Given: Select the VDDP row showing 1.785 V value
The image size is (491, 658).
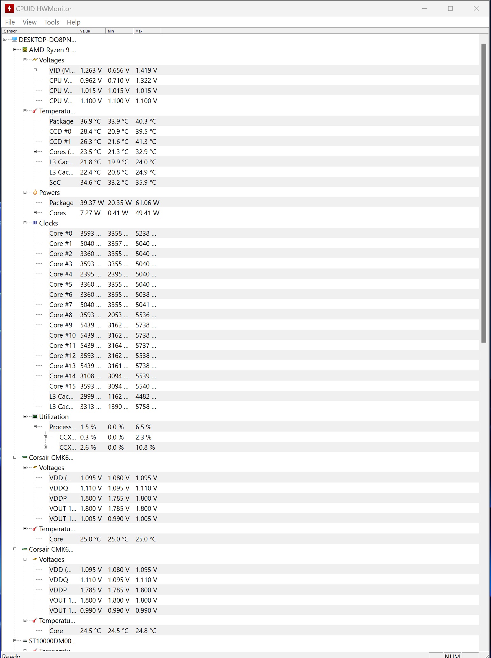Looking at the screenshot, I should click(263, 590).
